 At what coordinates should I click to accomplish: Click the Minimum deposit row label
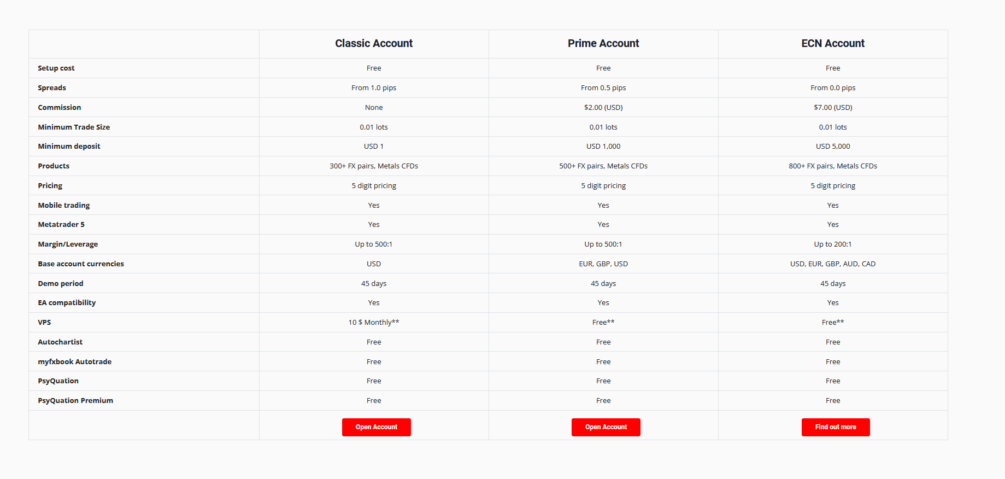pyautogui.click(x=69, y=146)
